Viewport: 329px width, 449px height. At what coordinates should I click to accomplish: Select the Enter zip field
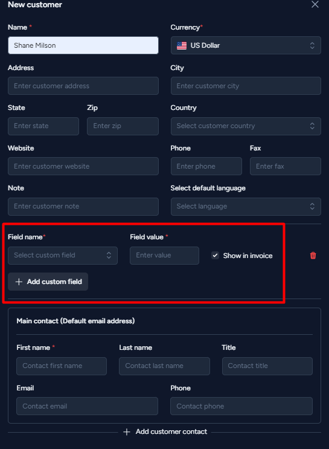pos(123,126)
